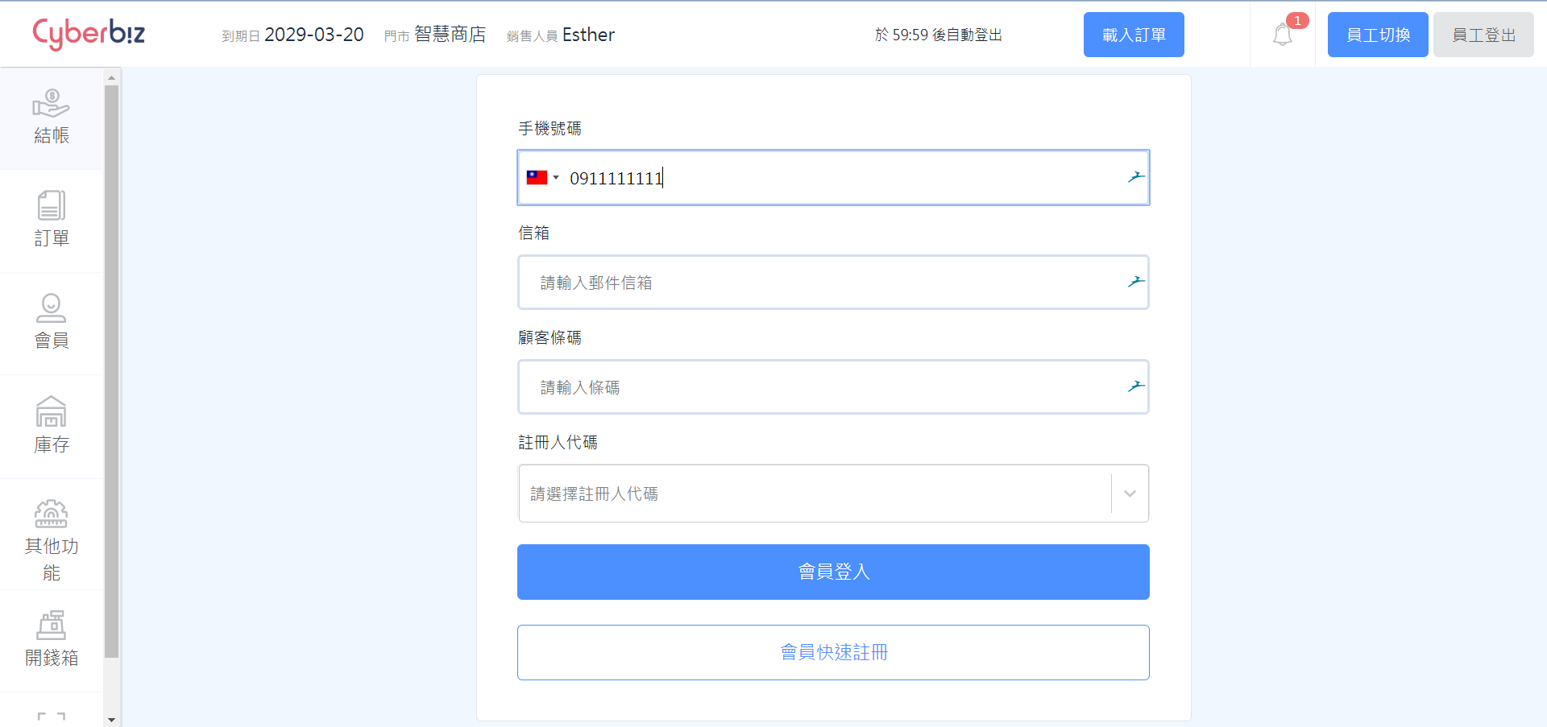The image size is (1547, 727).
Task: Click the 會員快速註冊 button
Action: (x=833, y=652)
